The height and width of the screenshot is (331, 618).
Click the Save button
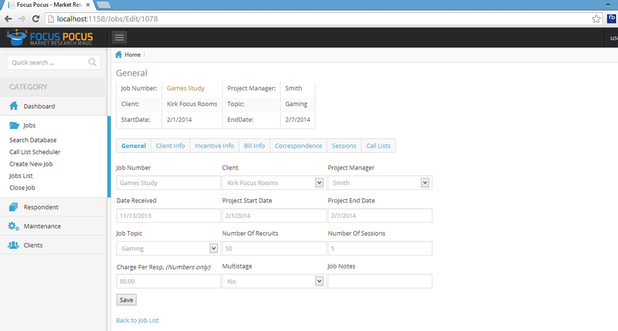[126, 300]
